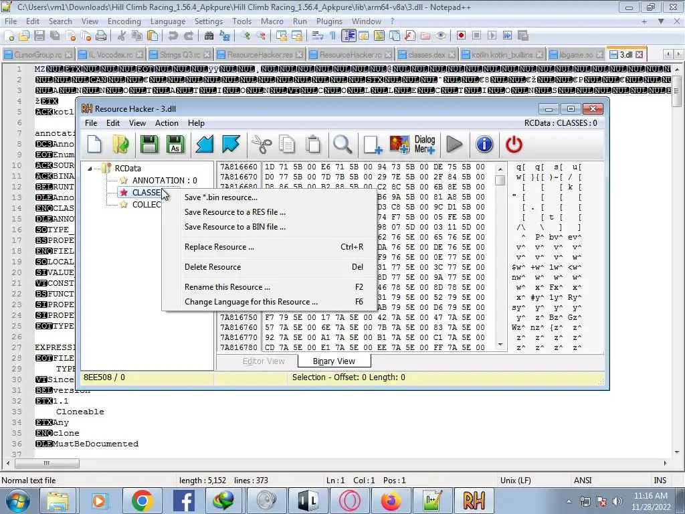Click Notepad++ Find binoculars icon
The width and height of the screenshot is (685, 514).
[x=209, y=36]
